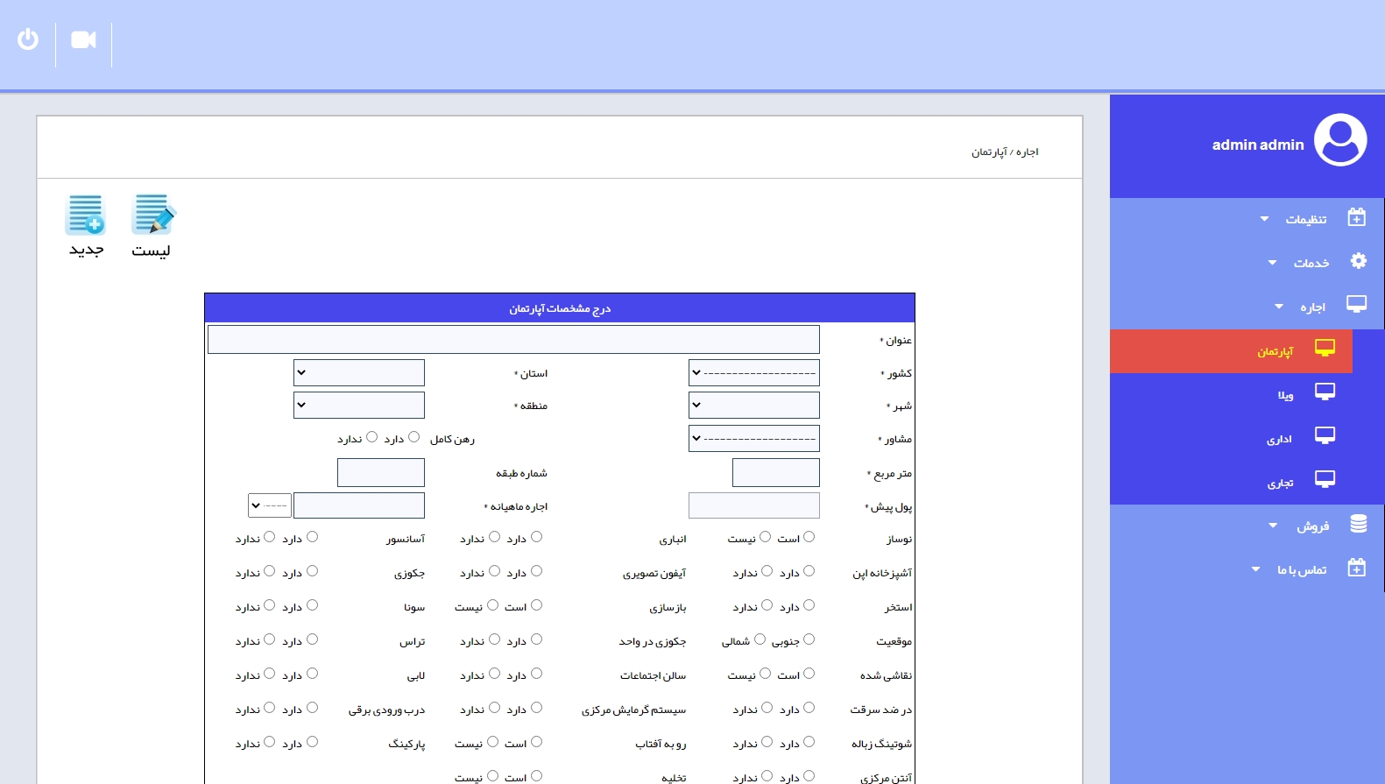Open the استان province dropdown
The width and height of the screenshot is (1385, 784).
pyautogui.click(x=359, y=373)
